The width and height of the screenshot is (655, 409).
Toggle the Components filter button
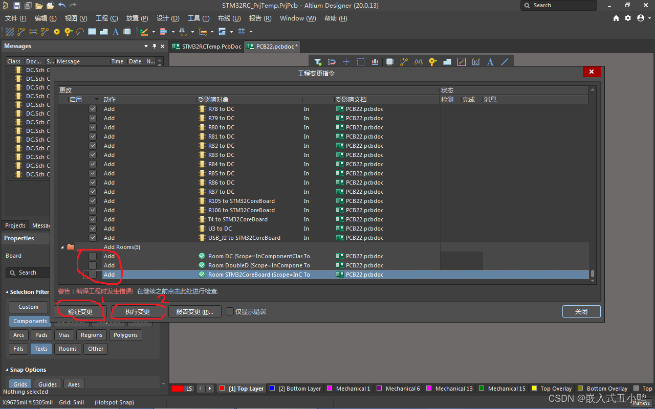(30, 321)
